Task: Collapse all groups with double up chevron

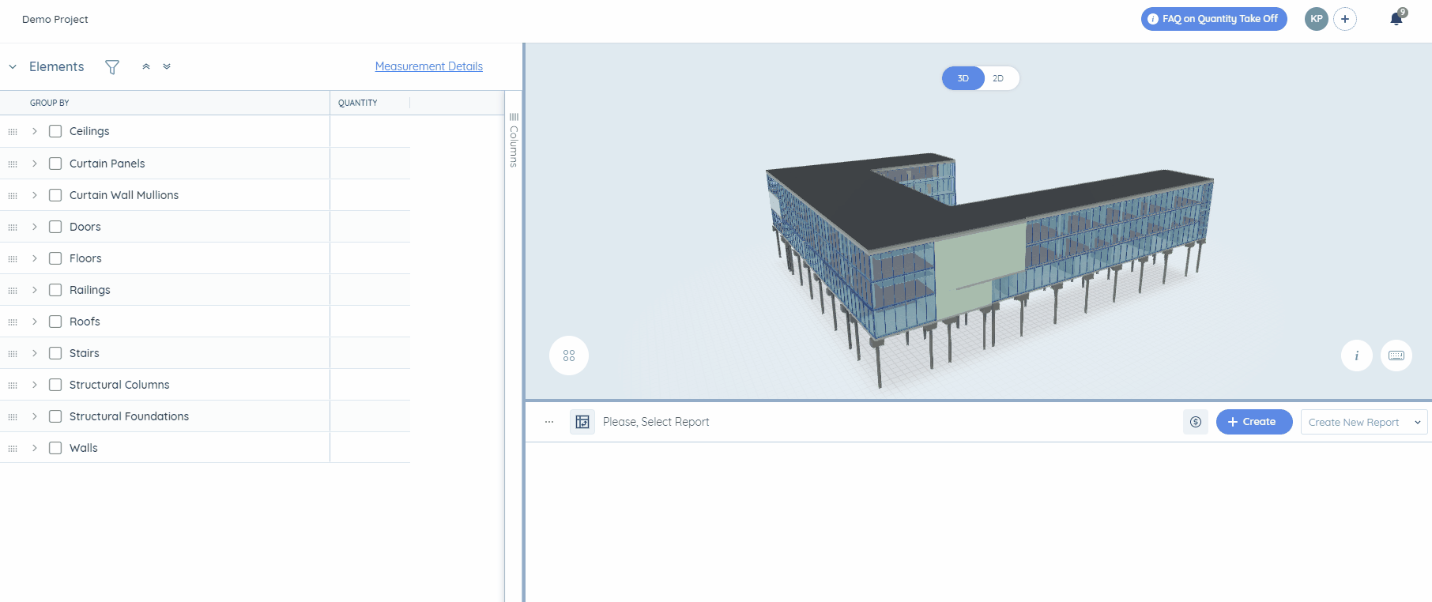Action: coord(146,67)
